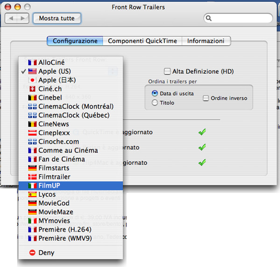Viewport: 280px width, 267px height.
Task: Click the green checkmark for QuickTime è aggiornato
Action: [x=202, y=132]
